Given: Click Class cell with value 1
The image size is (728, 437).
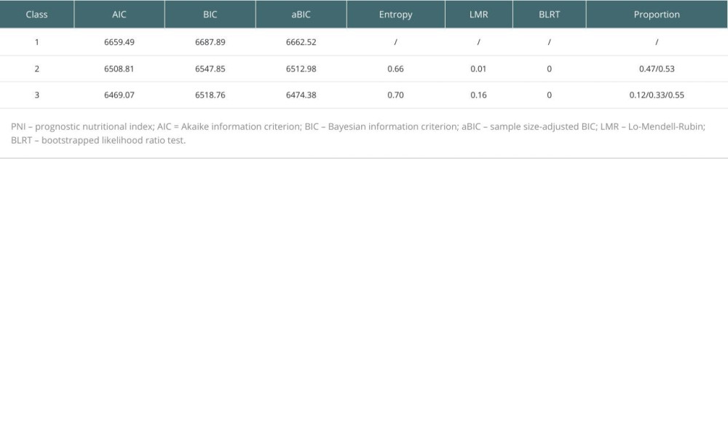Looking at the screenshot, I should tap(36, 42).
